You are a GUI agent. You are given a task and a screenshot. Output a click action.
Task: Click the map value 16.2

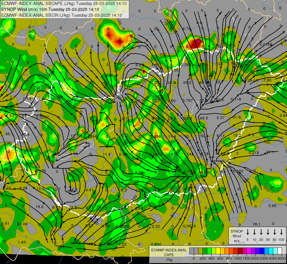click(40, 207)
